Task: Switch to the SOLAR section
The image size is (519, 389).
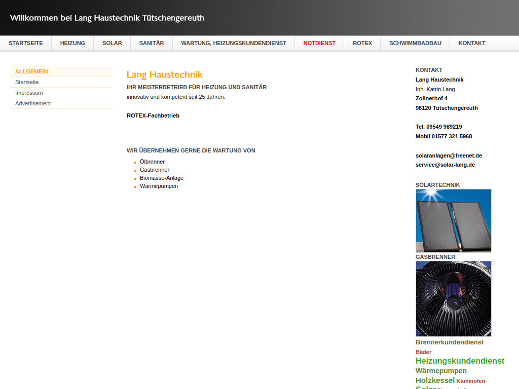Action: (x=112, y=43)
